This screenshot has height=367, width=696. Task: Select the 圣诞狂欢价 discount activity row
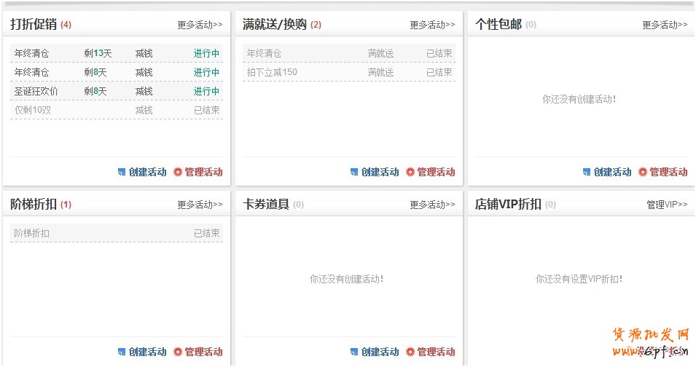point(117,91)
